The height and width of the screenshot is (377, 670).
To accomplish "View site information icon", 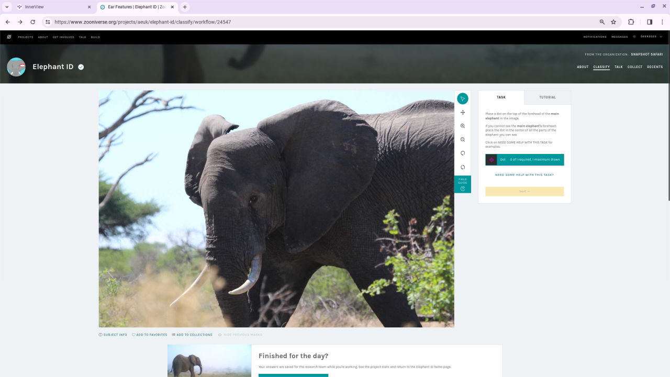I will click(x=48, y=22).
